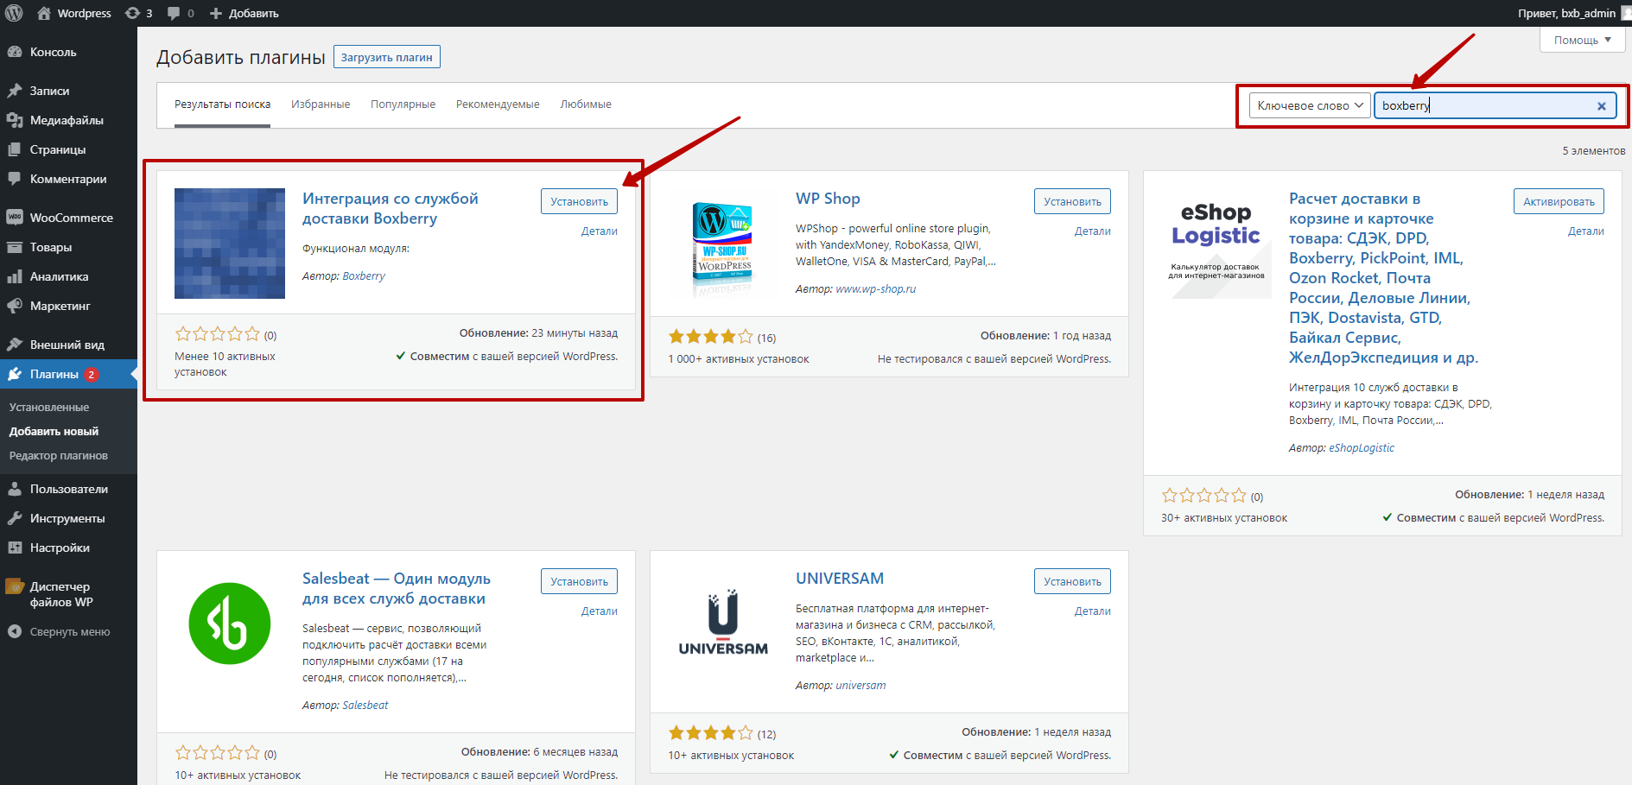Clear the boxberry search with X icon
The image size is (1632, 785).
(1601, 106)
